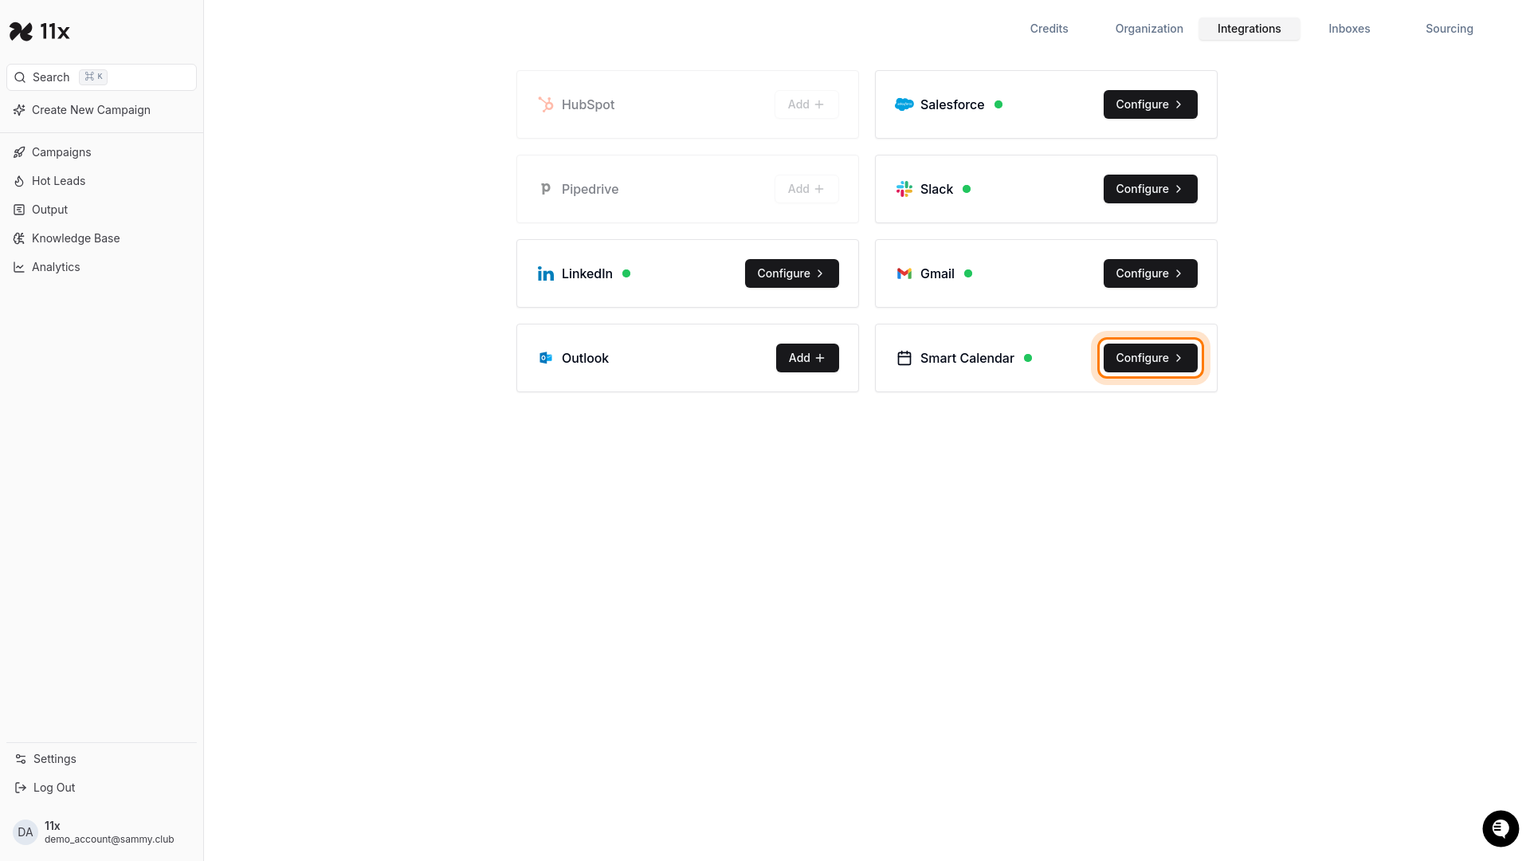The height and width of the screenshot is (861, 1530).
Task: Click the Create New Campaign sparkle icon
Action: pos(19,110)
